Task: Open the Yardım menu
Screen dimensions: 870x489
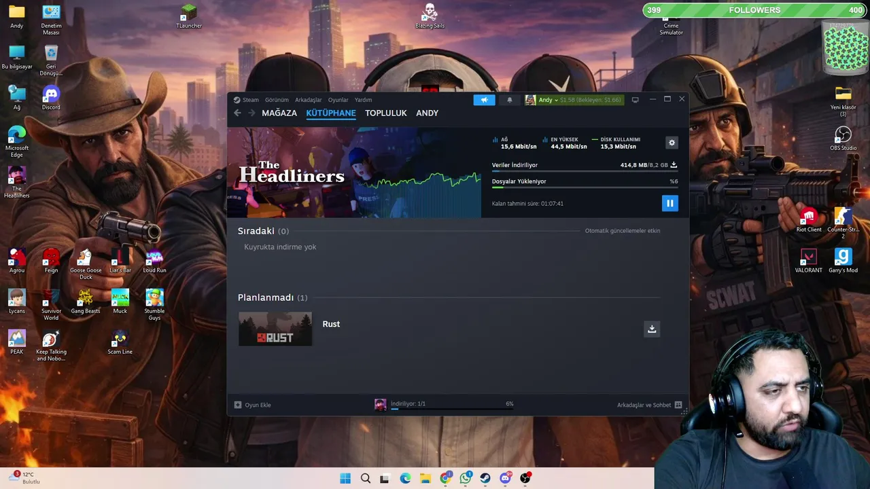Action: [x=363, y=100]
